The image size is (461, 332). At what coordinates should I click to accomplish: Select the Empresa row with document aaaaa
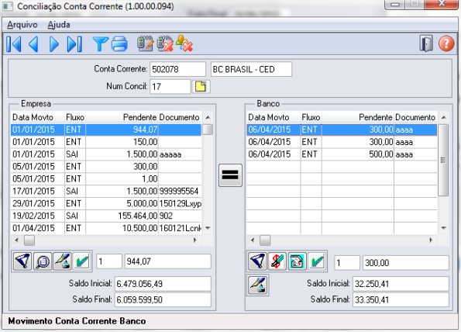click(106, 154)
